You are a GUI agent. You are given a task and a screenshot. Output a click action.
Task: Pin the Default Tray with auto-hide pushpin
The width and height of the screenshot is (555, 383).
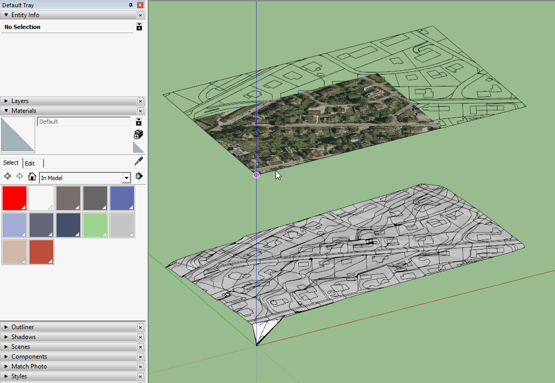click(130, 5)
